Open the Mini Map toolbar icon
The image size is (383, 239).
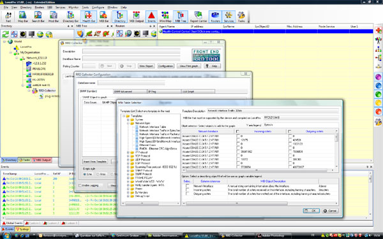click(x=165, y=17)
